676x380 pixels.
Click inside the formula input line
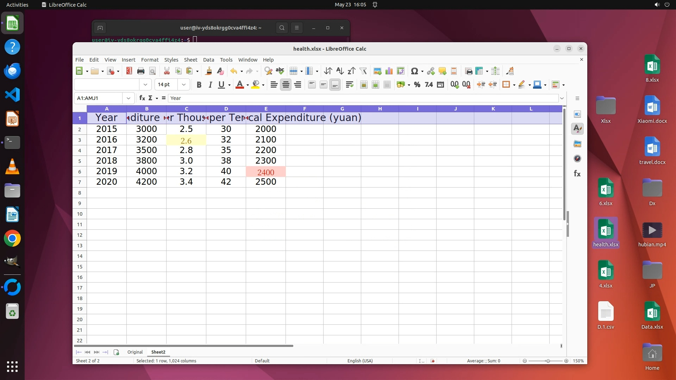pos(352,98)
